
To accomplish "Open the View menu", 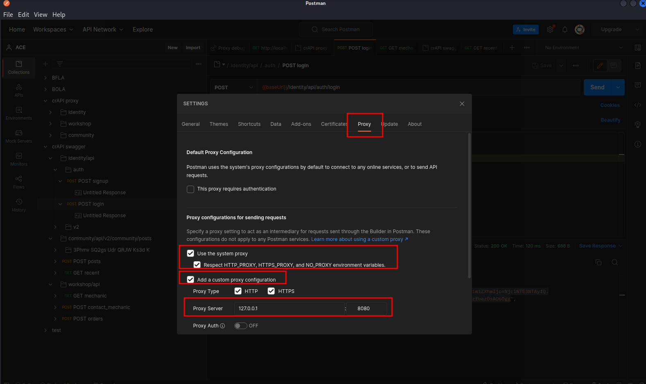I will coord(41,14).
